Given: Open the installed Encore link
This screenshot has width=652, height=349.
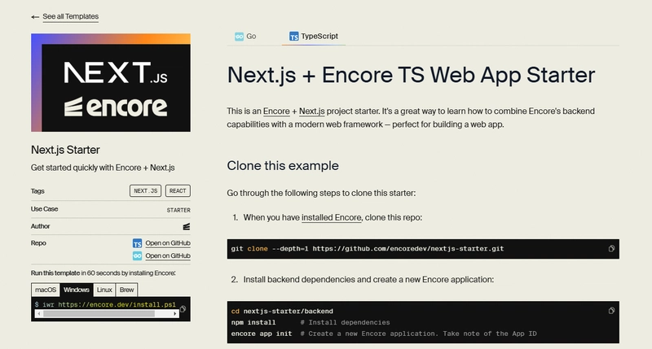Looking at the screenshot, I should (332, 217).
